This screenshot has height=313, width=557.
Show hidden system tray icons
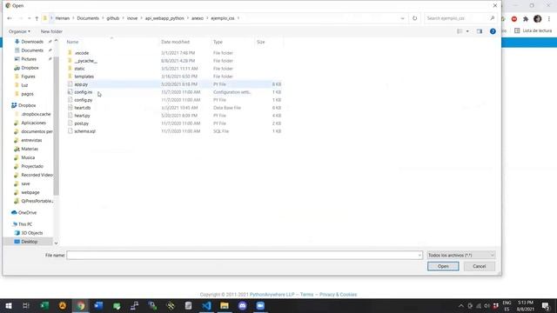point(461,305)
